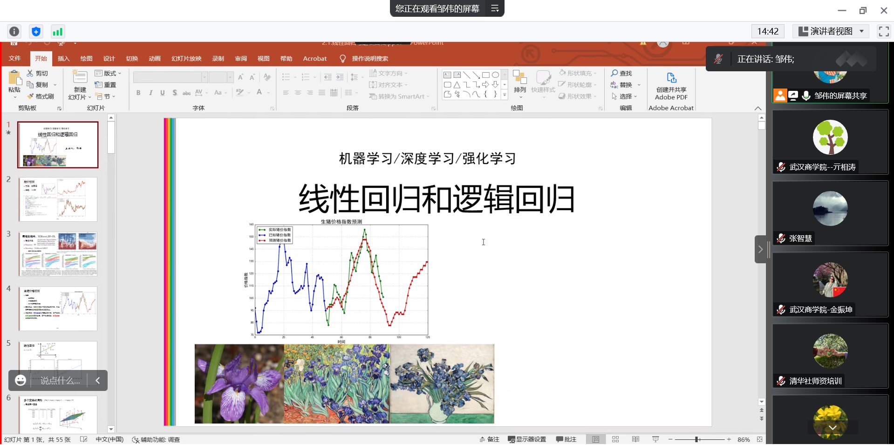Click the green network statistics icon
Image resolution: width=894 pixels, height=445 pixels.
click(x=57, y=32)
